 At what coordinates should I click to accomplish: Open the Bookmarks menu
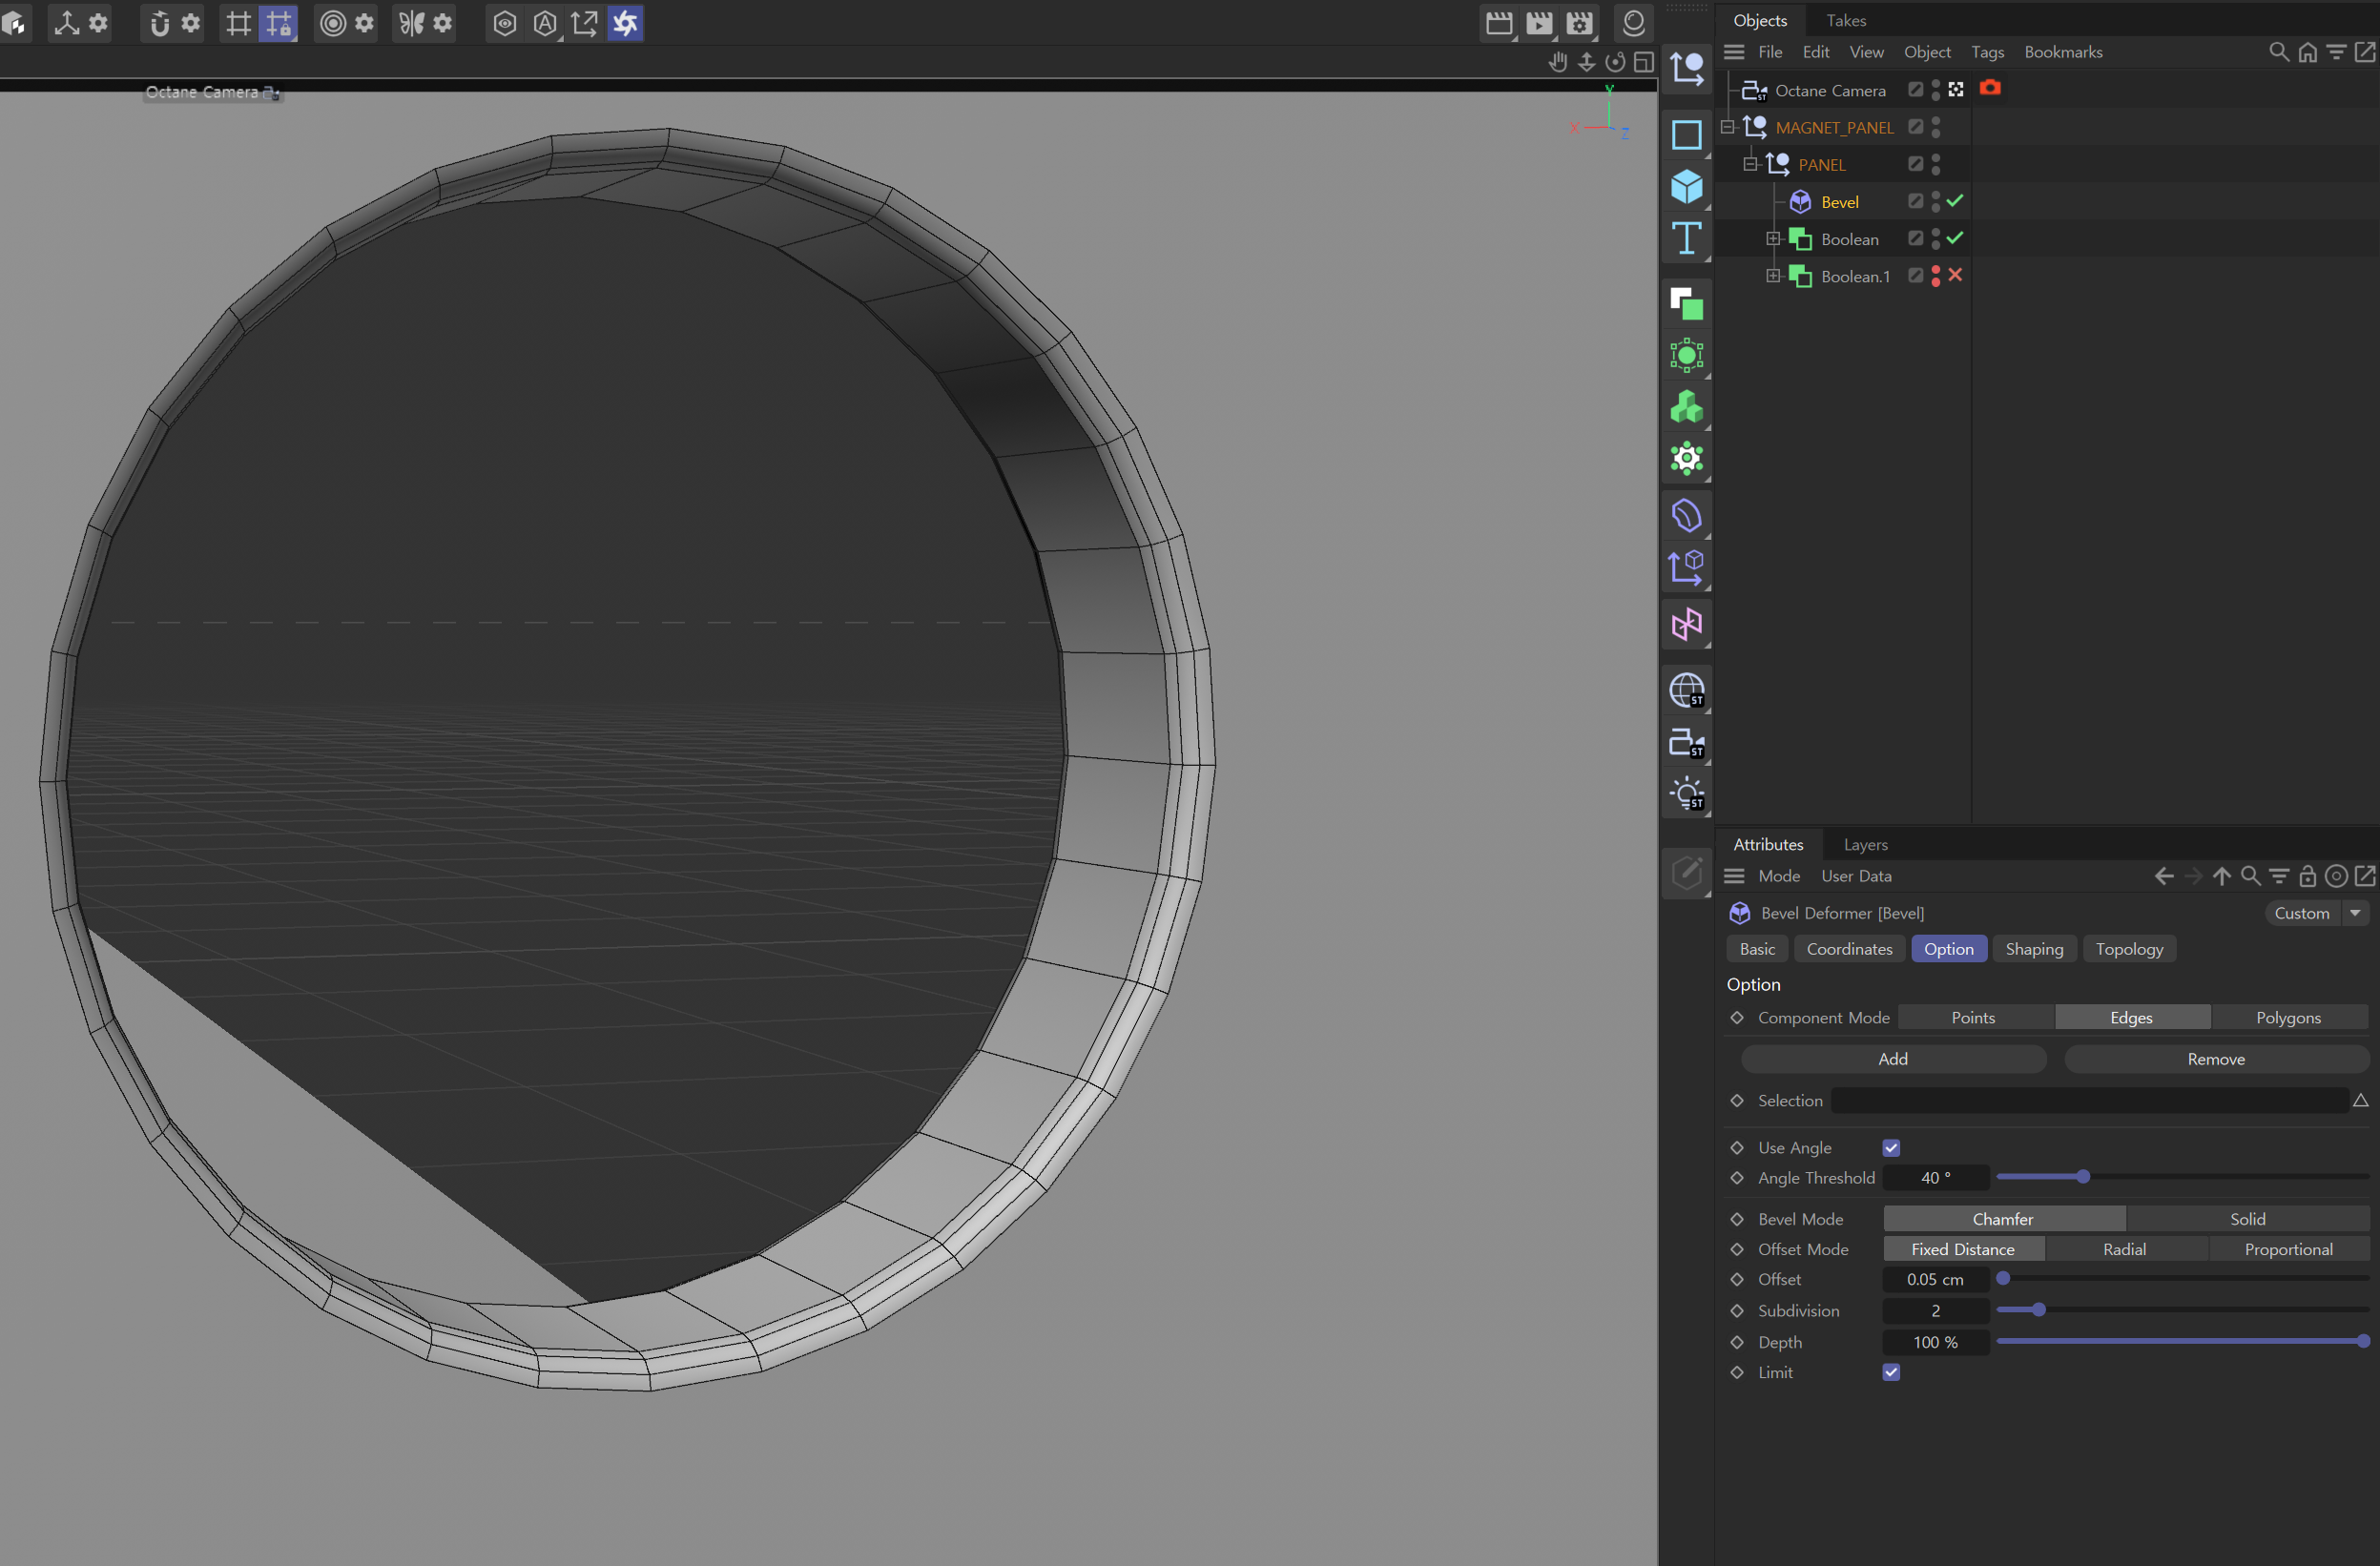pyautogui.click(x=2062, y=52)
